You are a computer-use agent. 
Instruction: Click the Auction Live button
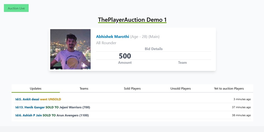[x=16, y=8]
